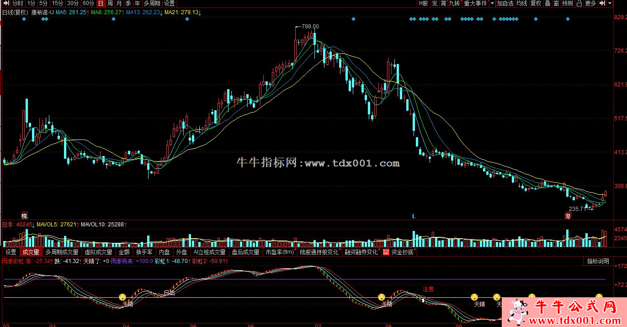Expand the 更多 menu
Image resolution: width=627 pixels, height=327 pixels.
pyautogui.click(x=590, y=3)
